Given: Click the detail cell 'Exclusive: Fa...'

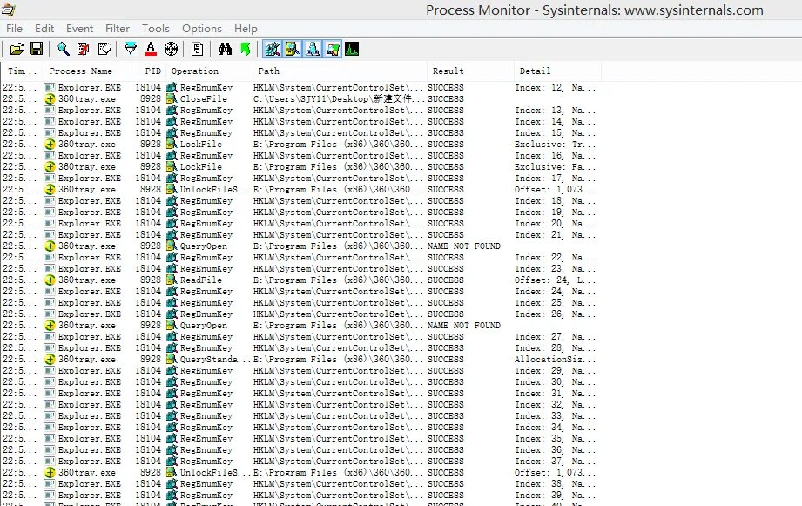Looking at the screenshot, I should [x=555, y=167].
